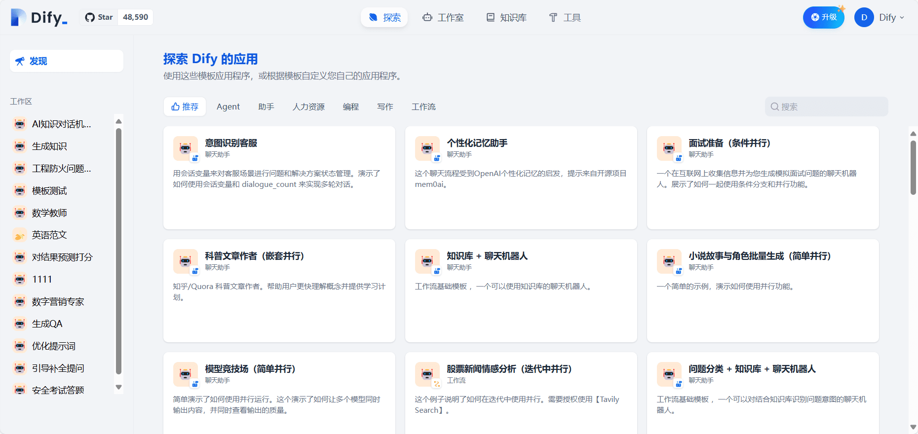Click robot icon beside 数学教师
The width and height of the screenshot is (918, 434).
[20, 213]
